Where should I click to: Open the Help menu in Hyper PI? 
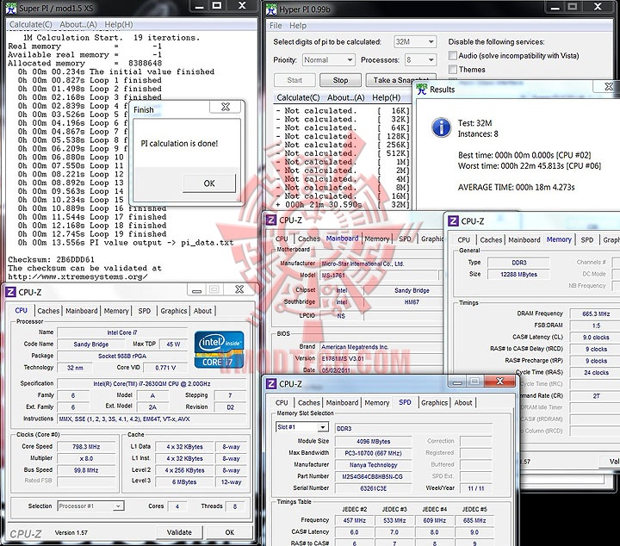(297, 26)
